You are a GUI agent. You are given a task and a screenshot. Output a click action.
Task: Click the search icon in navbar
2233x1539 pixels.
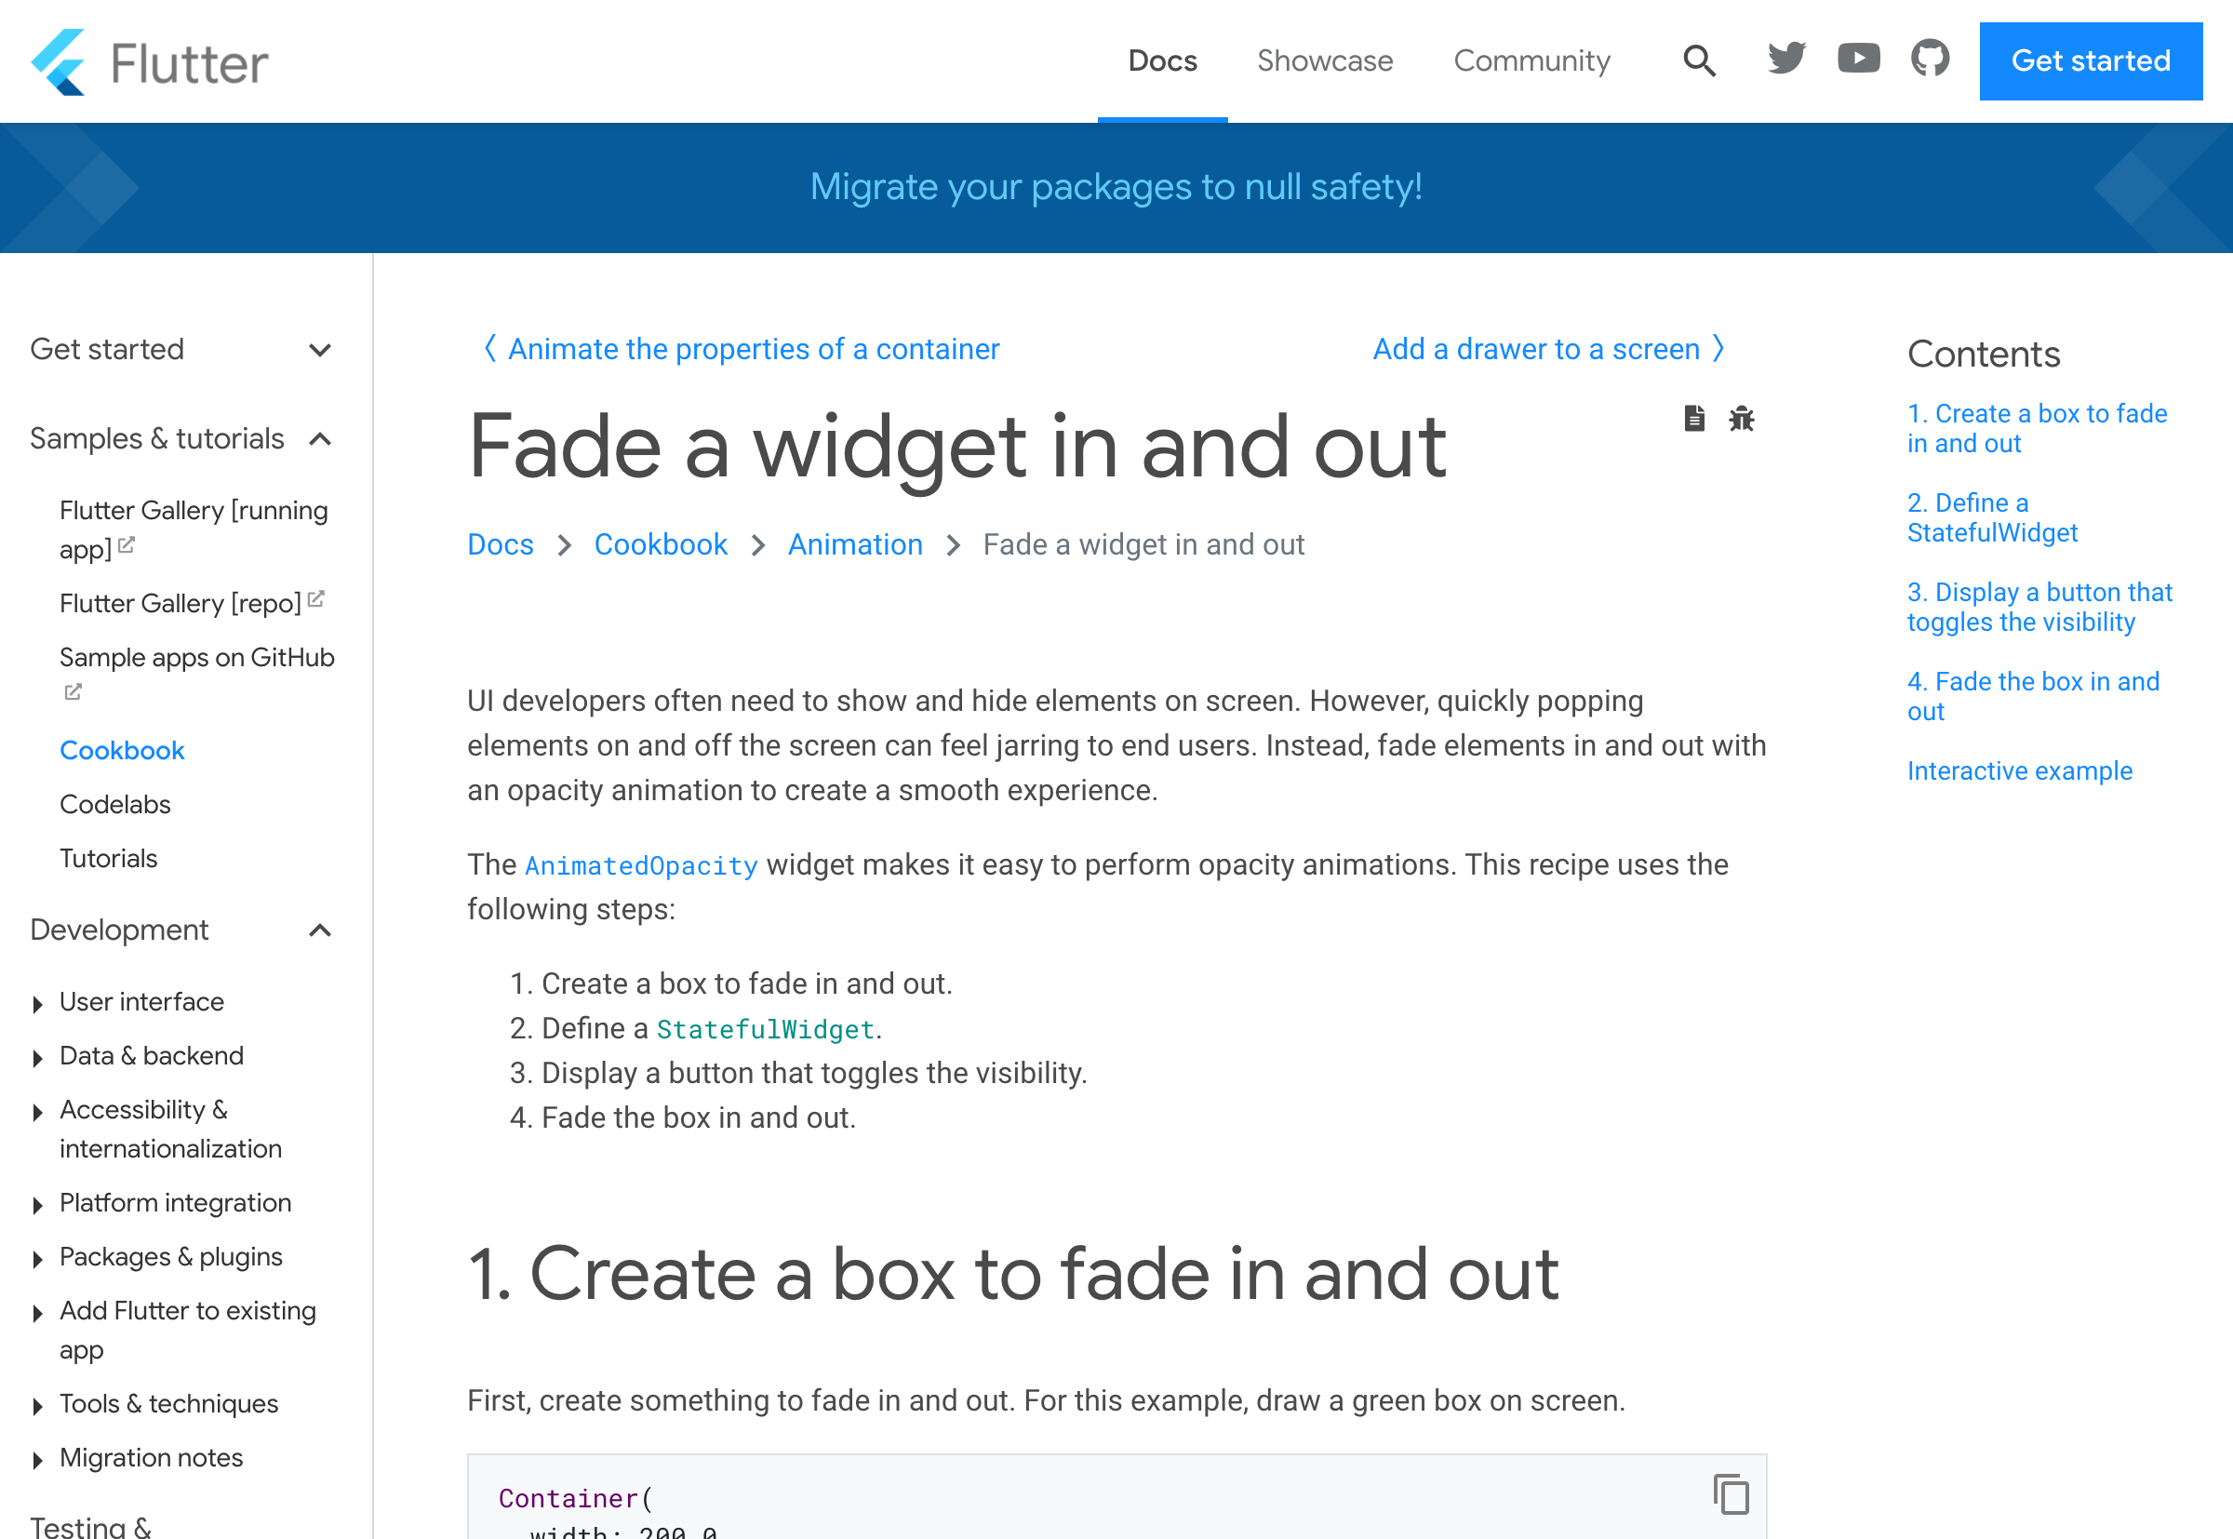pyautogui.click(x=1697, y=61)
